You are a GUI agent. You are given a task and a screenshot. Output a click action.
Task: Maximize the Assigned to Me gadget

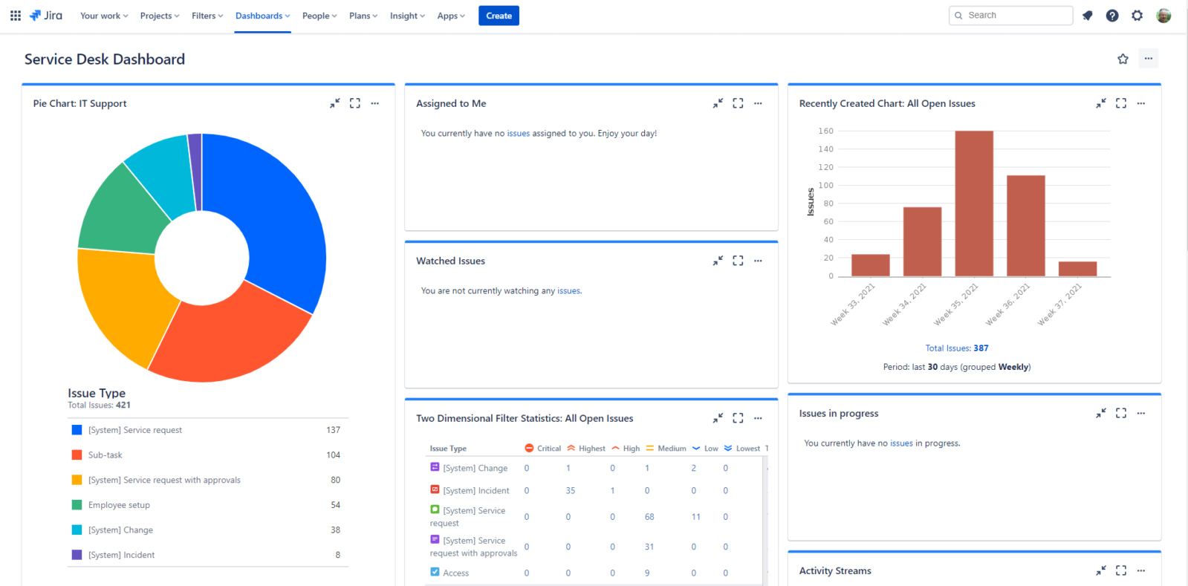pyautogui.click(x=738, y=103)
